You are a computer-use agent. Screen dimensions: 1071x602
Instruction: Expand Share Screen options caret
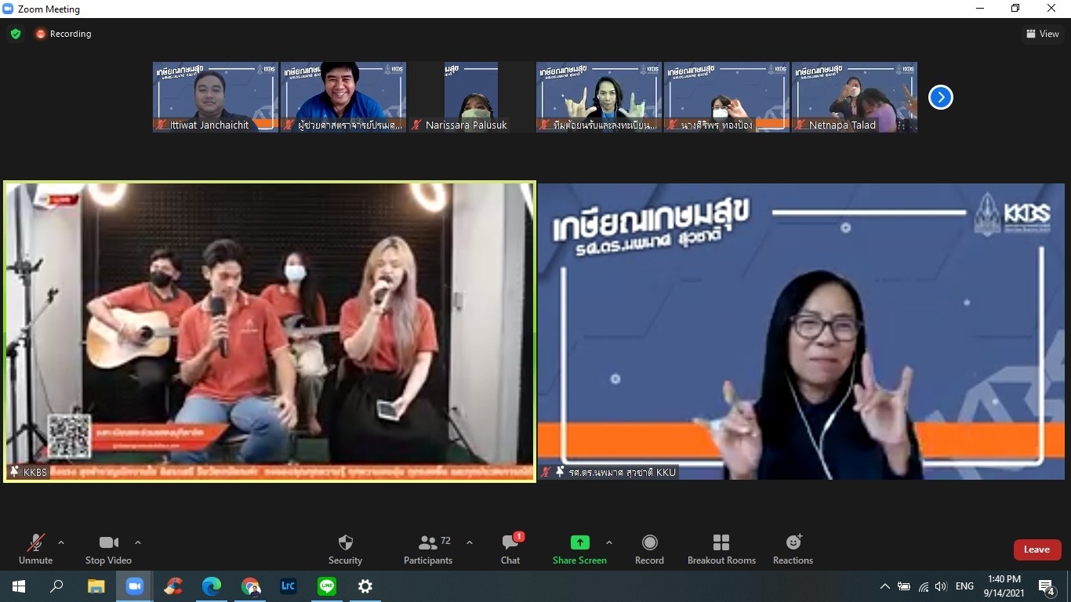pyautogui.click(x=609, y=542)
